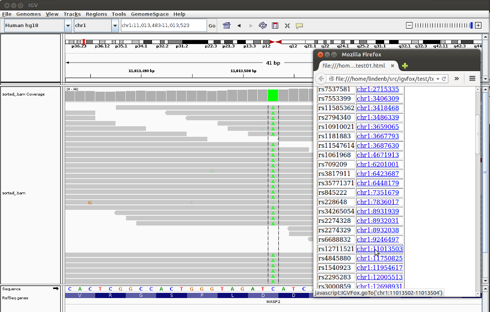The image size is (490, 312).
Task: Refresh the IGV display
Action: (263, 26)
